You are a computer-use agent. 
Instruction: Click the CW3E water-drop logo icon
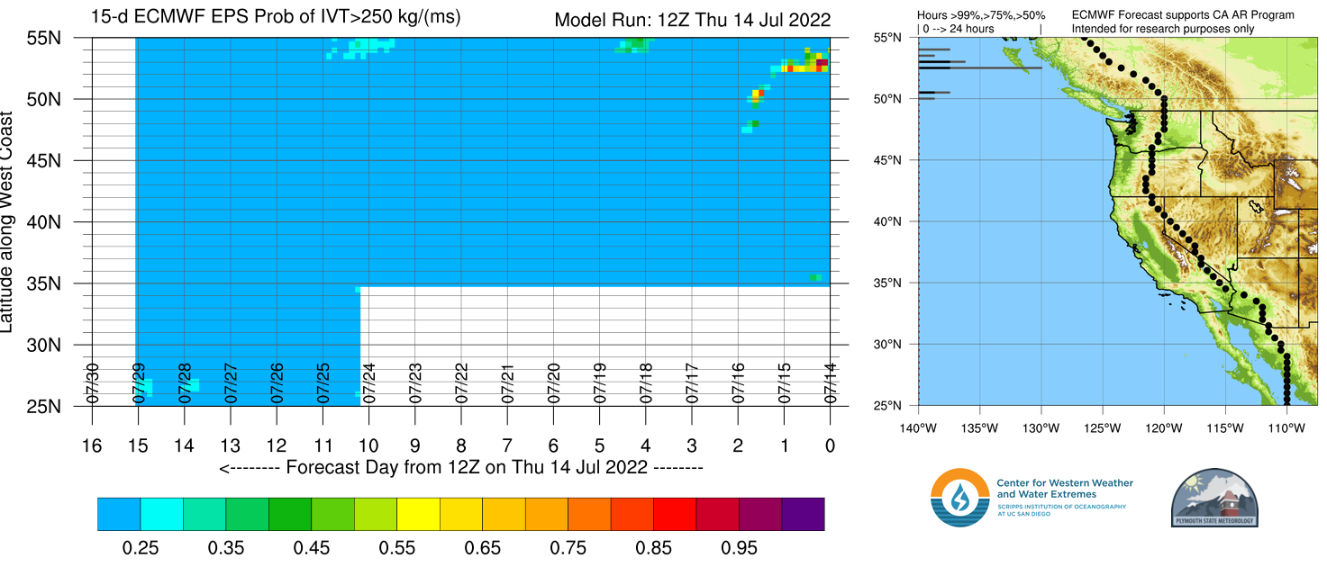pos(960,498)
